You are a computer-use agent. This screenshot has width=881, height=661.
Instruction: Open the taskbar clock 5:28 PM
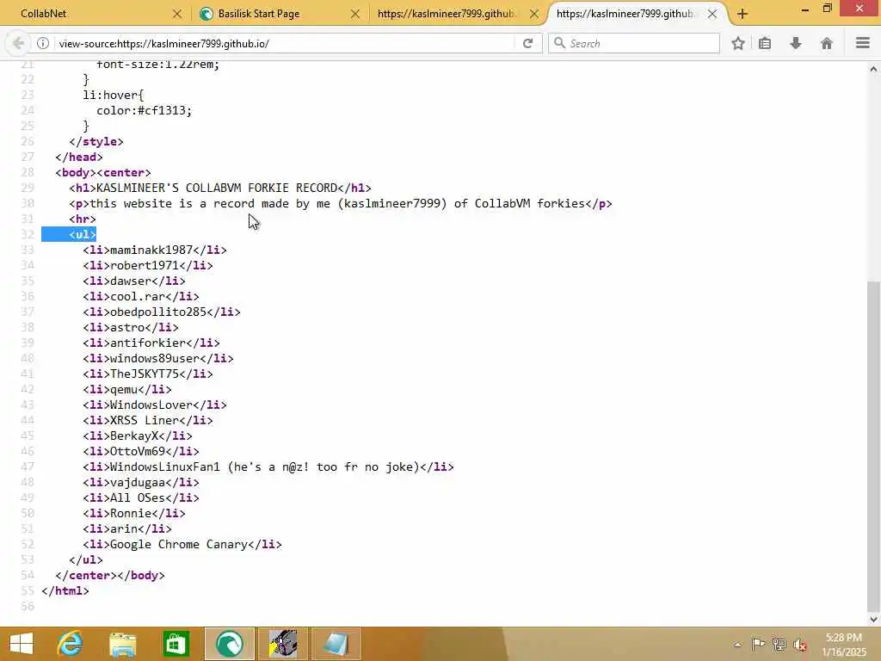[x=845, y=645]
